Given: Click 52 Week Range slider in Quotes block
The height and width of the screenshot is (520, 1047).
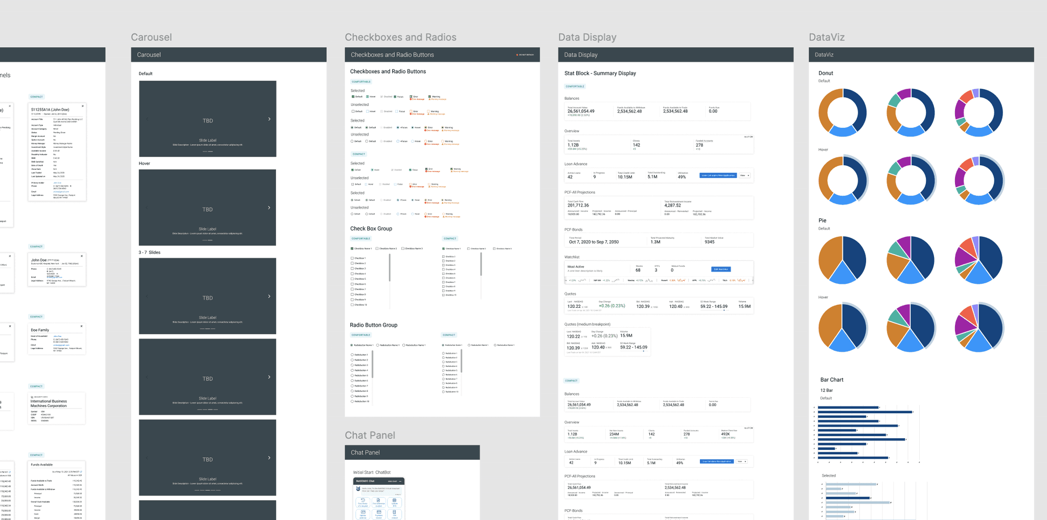Looking at the screenshot, I should [x=715, y=310].
